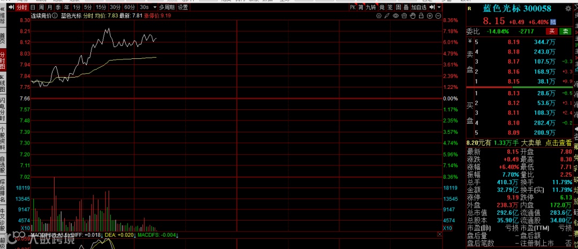
Task: Click the buy-1 price 8.13
Action: tap(513, 93)
